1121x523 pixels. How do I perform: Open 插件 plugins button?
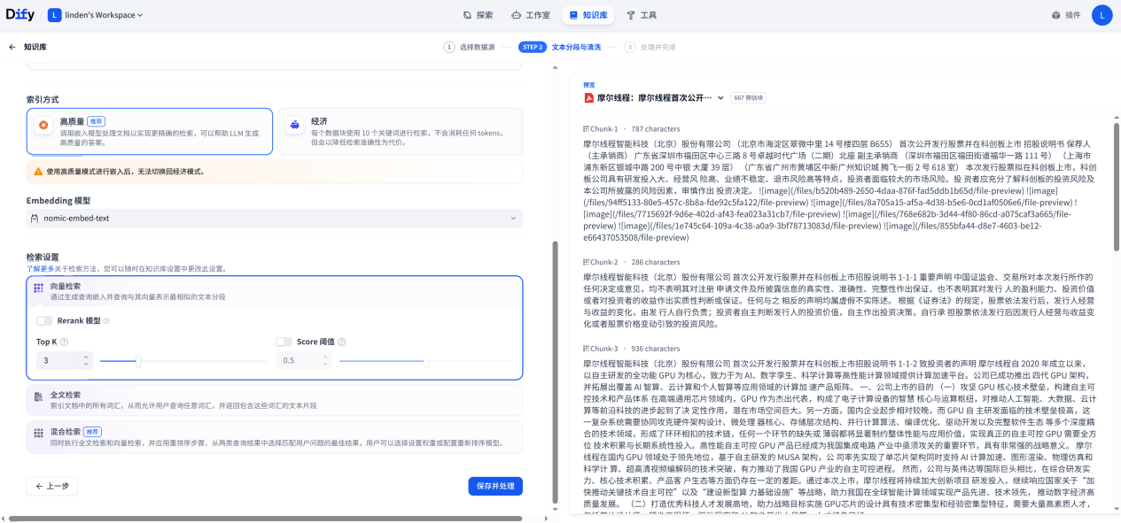[x=1066, y=15]
